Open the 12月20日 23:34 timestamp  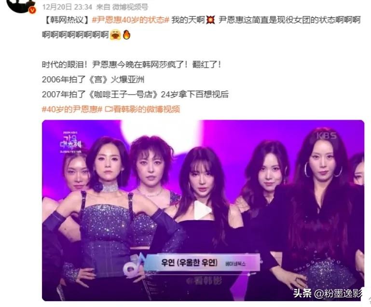click(67, 7)
